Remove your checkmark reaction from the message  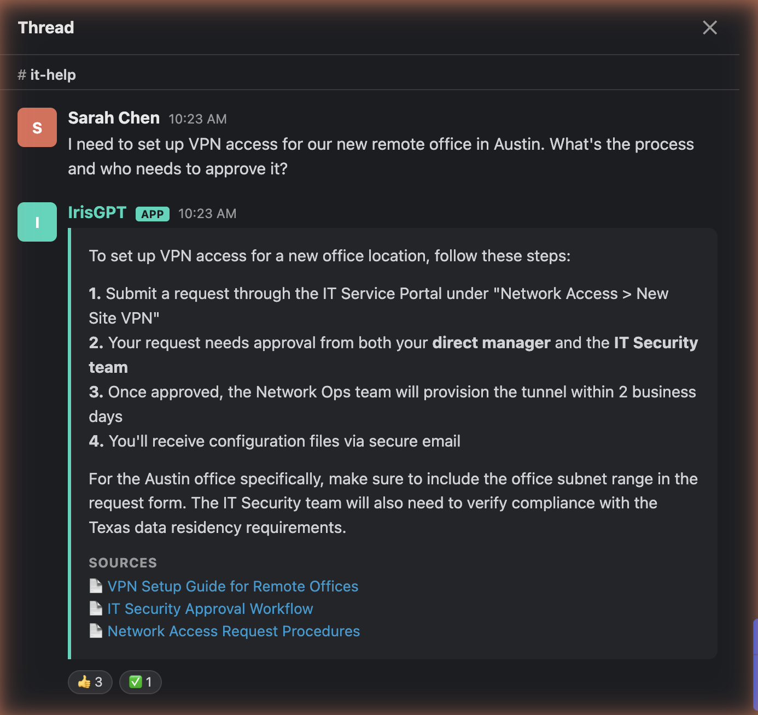pyautogui.click(x=140, y=682)
